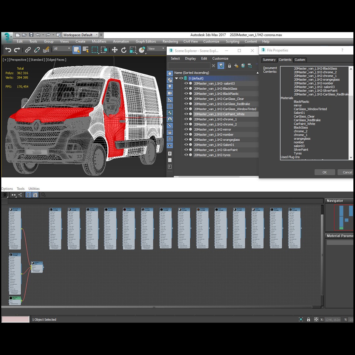Collapse the 0 (default) layer tree
Screen dimensions: 355x355
pyautogui.click(x=176, y=78)
